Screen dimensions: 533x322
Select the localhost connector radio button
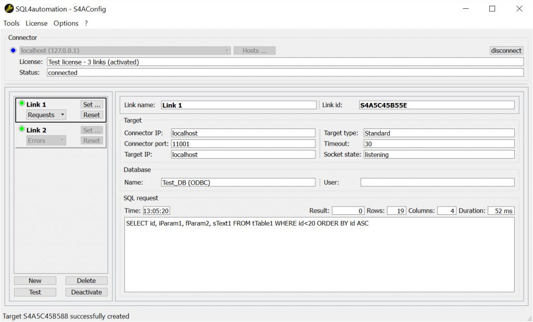click(12, 50)
